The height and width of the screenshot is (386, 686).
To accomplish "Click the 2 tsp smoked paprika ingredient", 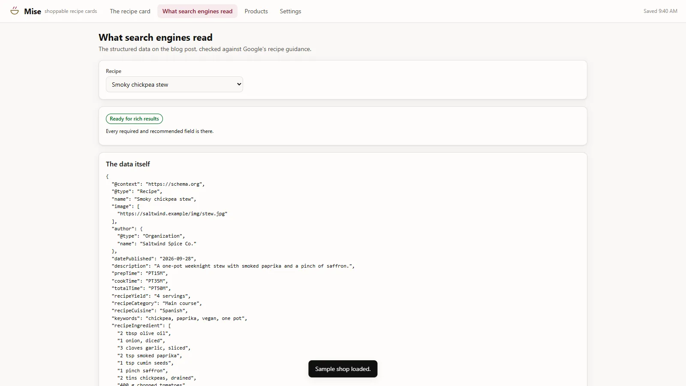I will [x=150, y=356].
